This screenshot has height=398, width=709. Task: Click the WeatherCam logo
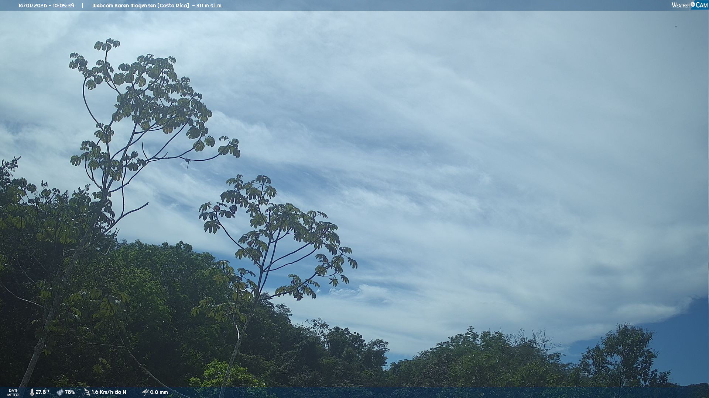click(x=689, y=5)
